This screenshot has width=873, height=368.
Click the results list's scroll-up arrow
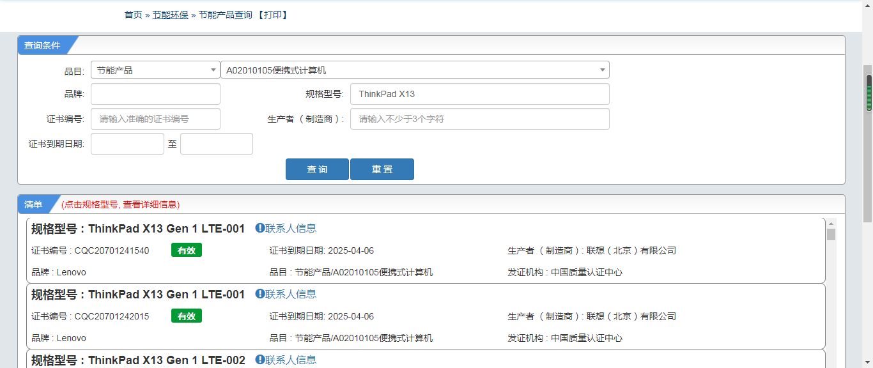point(831,222)
